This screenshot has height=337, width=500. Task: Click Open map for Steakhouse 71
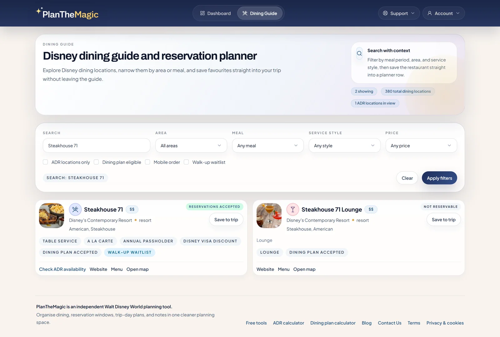137,269
